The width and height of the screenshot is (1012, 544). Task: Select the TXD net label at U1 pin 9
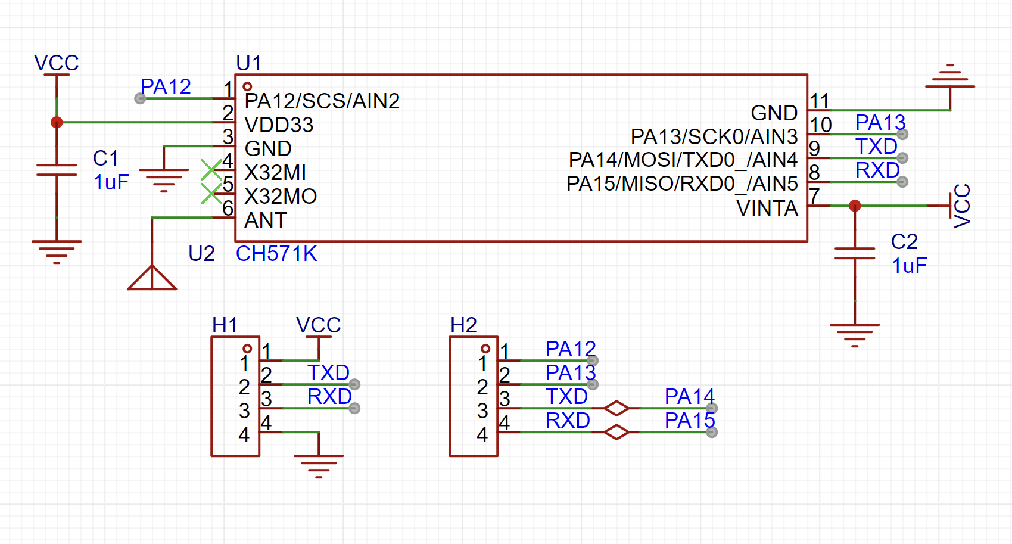876,147
